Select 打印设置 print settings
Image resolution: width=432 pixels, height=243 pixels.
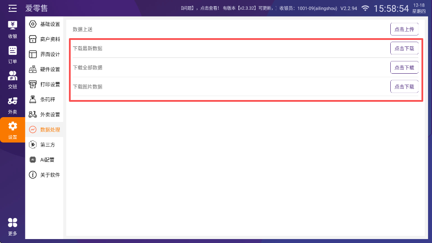point(44,84)
